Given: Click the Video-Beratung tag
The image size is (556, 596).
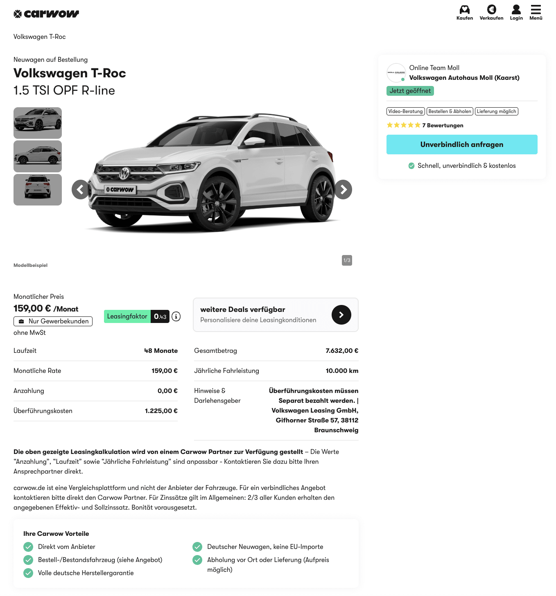Looking at the screenshot, I should [406, 111].
